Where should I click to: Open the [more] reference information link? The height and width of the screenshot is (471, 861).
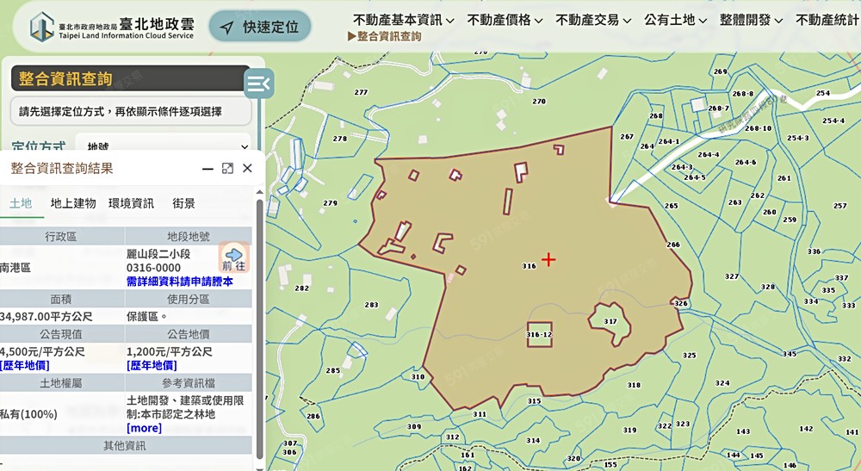[x=144, y=428]
